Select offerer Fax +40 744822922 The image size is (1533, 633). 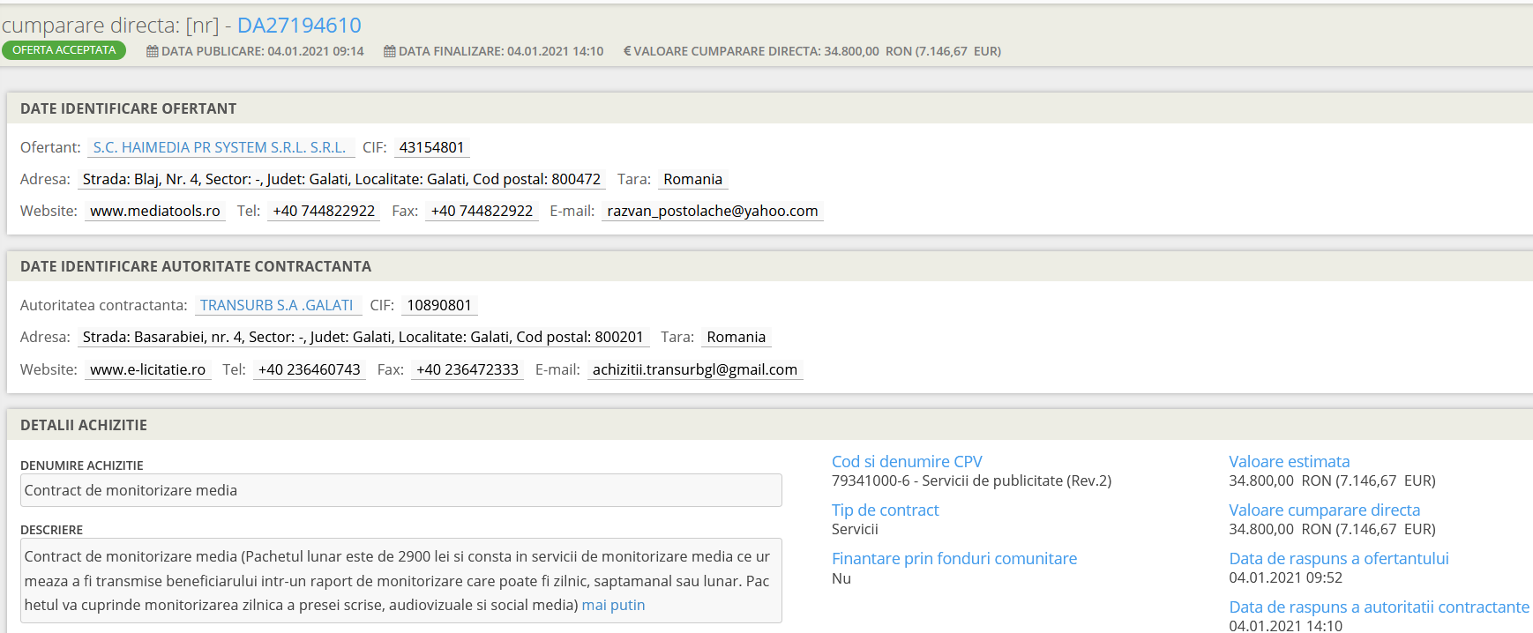pos(482,211)
